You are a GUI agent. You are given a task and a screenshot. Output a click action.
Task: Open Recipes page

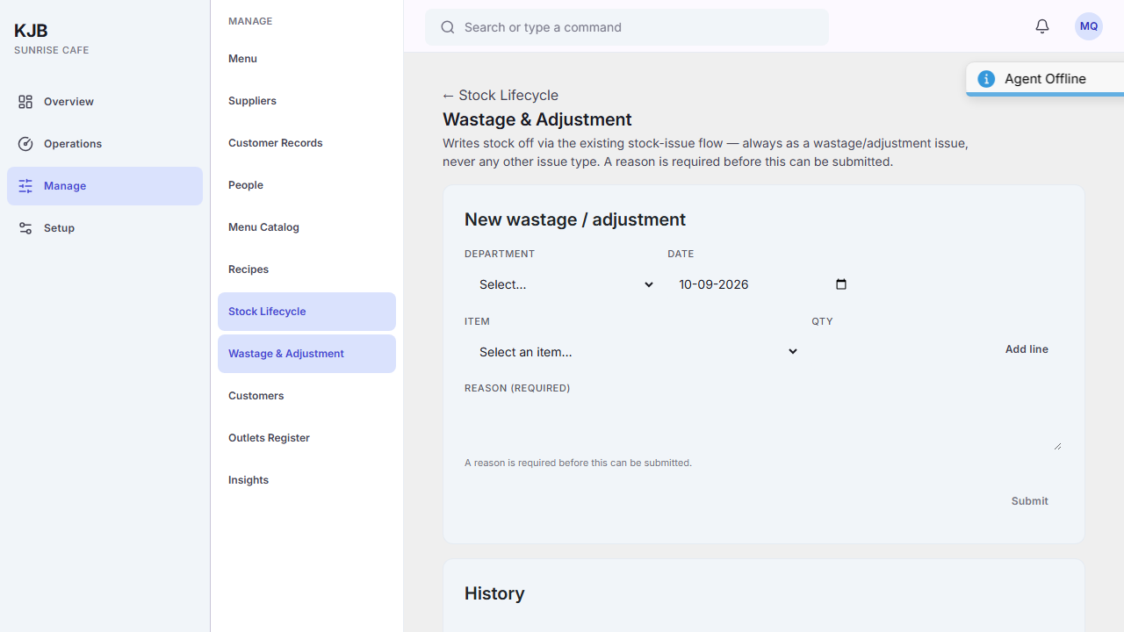tap(306, 269)
